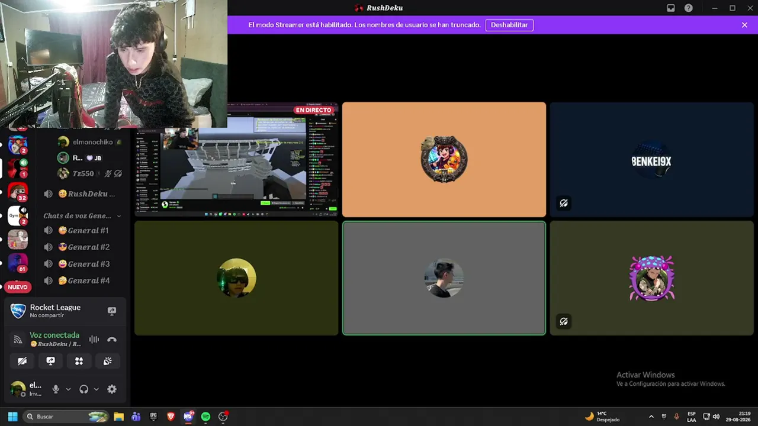This screenshot has height=426, width=758.
Task: Click ESP LAA keyboard language indicator
Action: click(x=692, y=417)
